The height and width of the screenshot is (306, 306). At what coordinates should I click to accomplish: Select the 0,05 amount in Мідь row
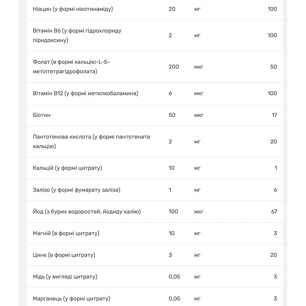click(x=174, y=277)
